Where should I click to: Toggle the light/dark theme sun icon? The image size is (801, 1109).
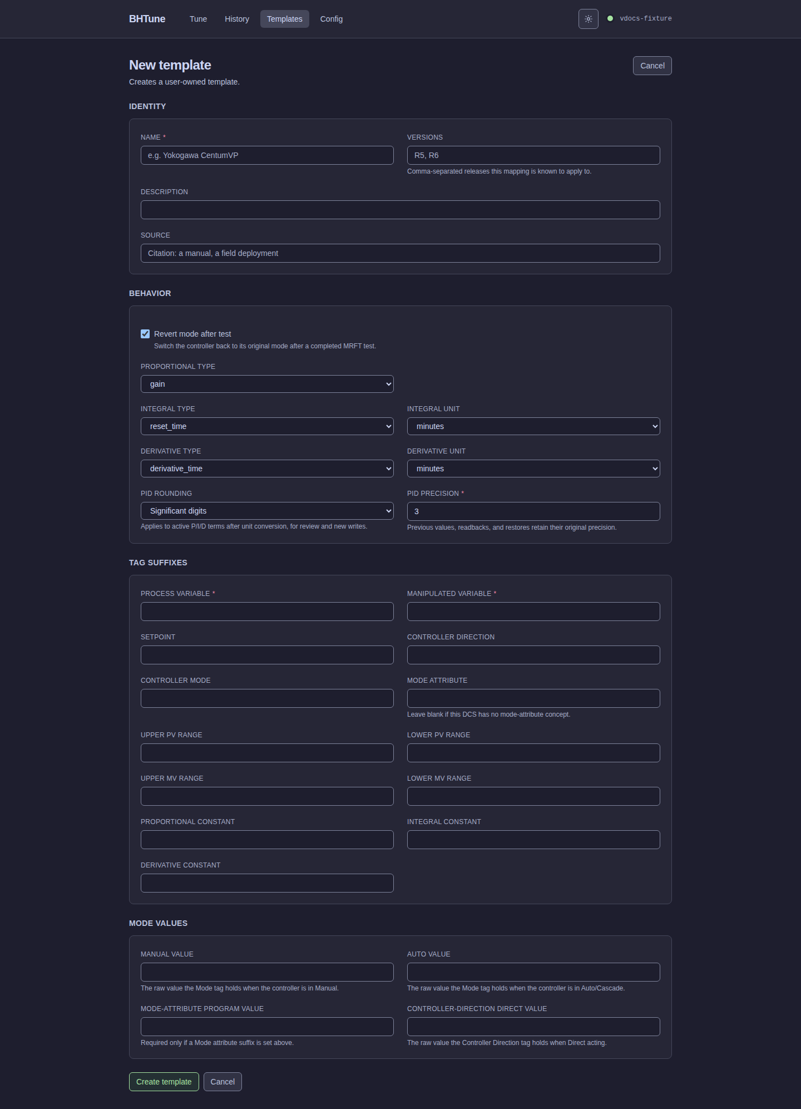click(x=588, y=19)
